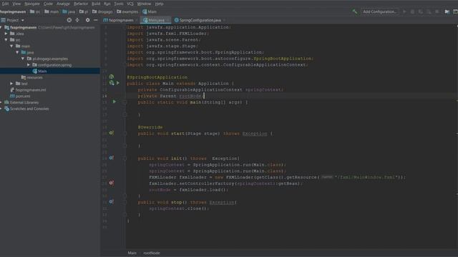Open the Build menu
Image resolution: width=458 pixels, height=257 pixels.
96,4
